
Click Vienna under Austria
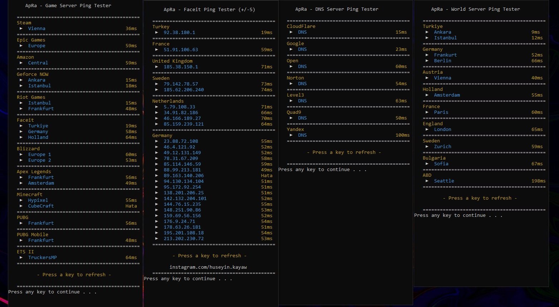(443, 78)
